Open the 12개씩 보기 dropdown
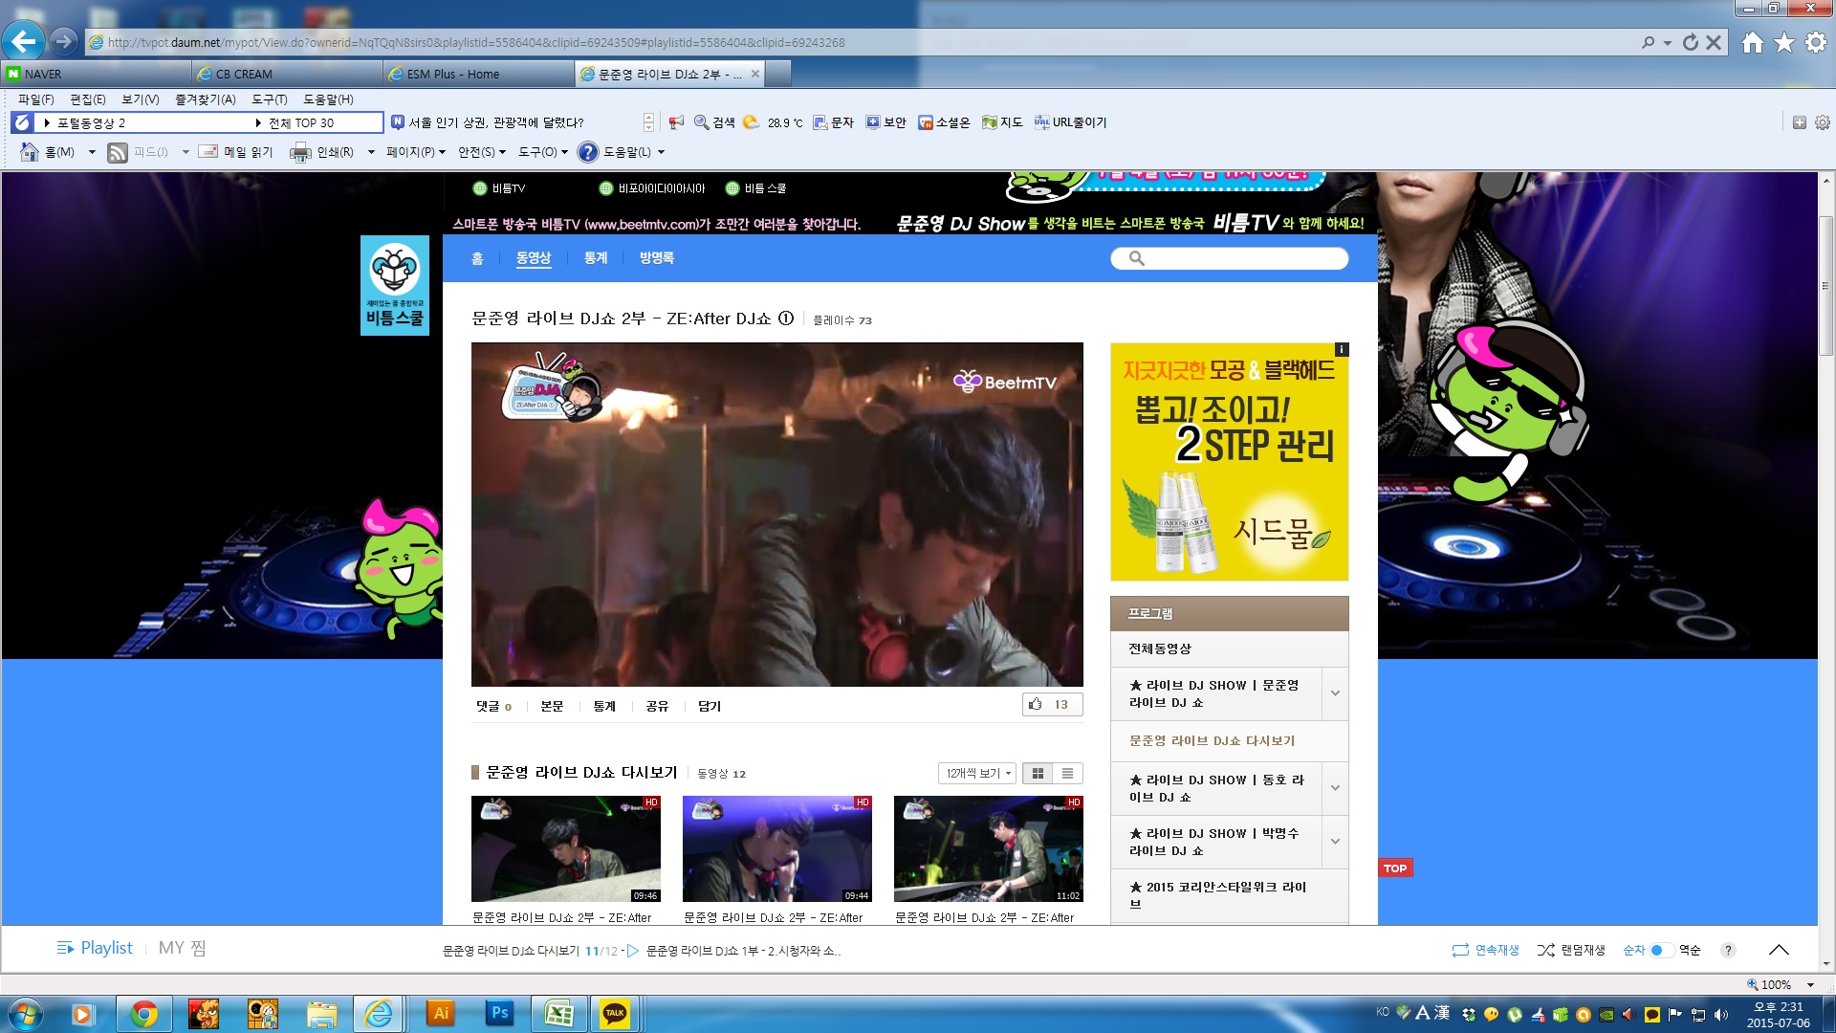Image resolution: width=1836 pixels, height=1033 pixels. coord(978,773)
